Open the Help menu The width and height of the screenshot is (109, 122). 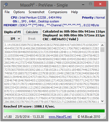coord(74,12)
